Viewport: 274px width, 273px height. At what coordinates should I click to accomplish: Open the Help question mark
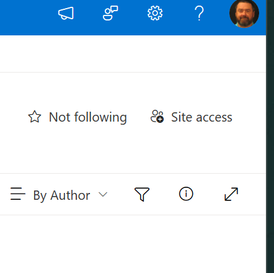(x=199, y=13)
